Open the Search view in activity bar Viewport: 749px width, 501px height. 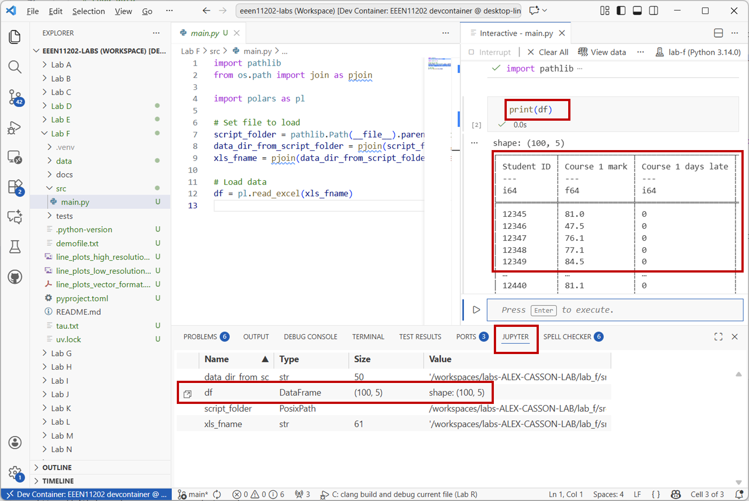[15, 67]
